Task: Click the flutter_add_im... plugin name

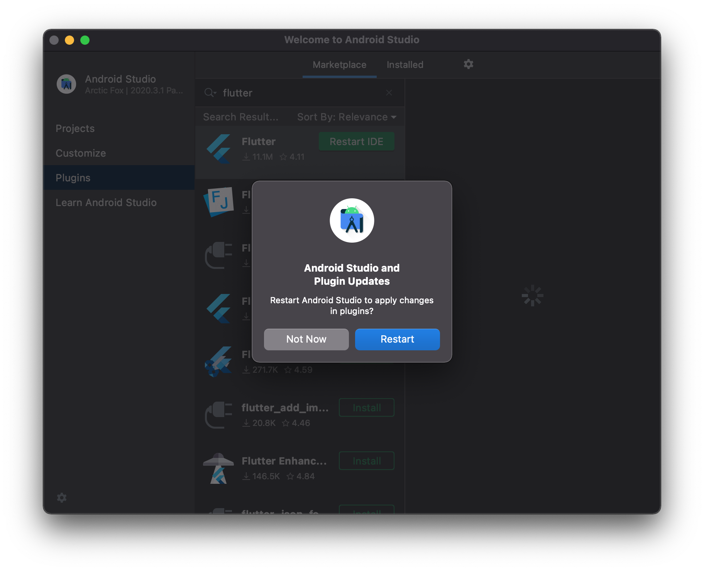Action: pyautogui.click(x=285, y=408)
